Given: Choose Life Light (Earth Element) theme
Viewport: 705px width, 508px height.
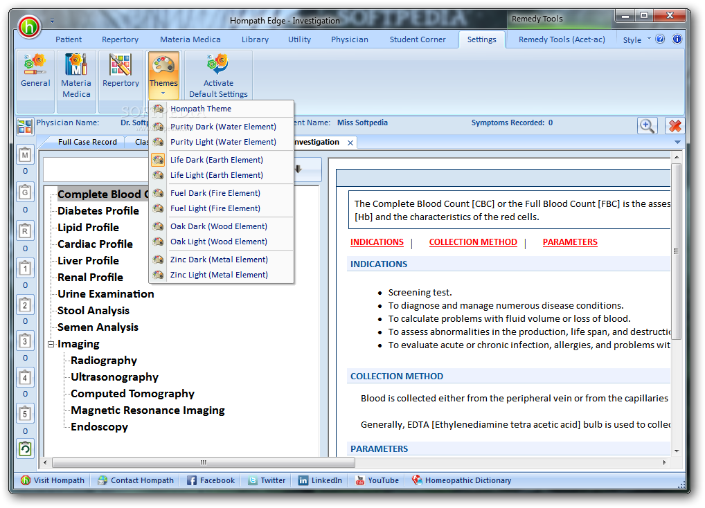Looking at the screenshot, I should point(221,175).
